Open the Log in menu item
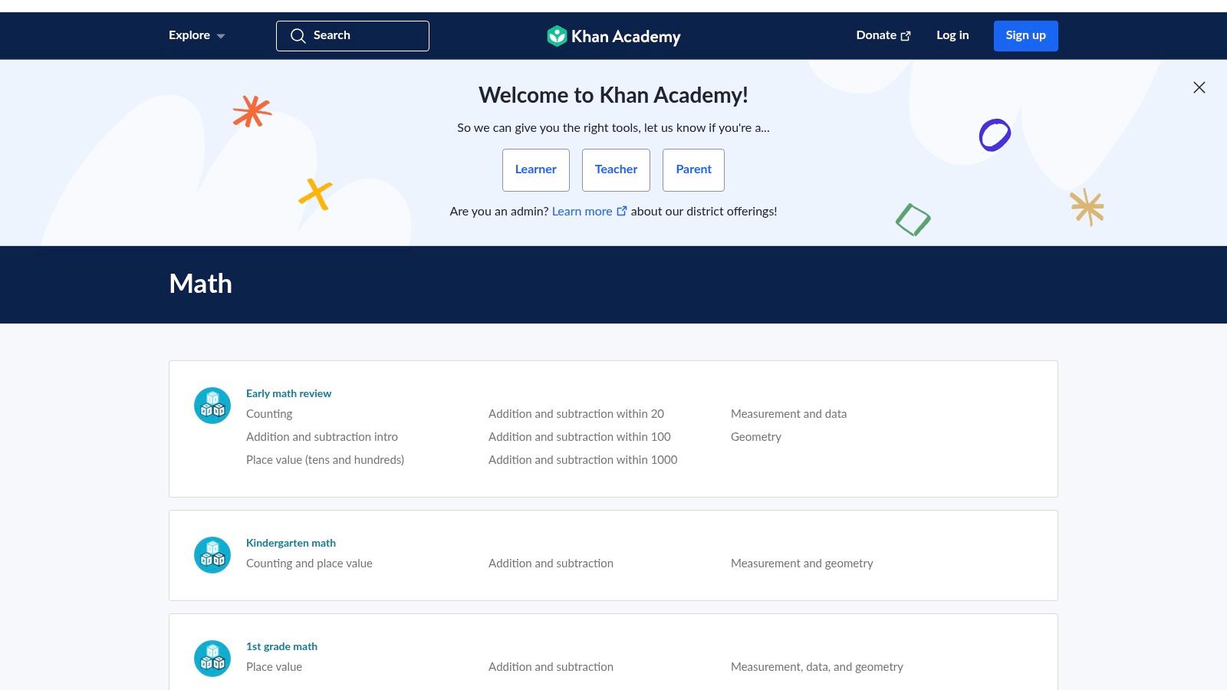 952,35
